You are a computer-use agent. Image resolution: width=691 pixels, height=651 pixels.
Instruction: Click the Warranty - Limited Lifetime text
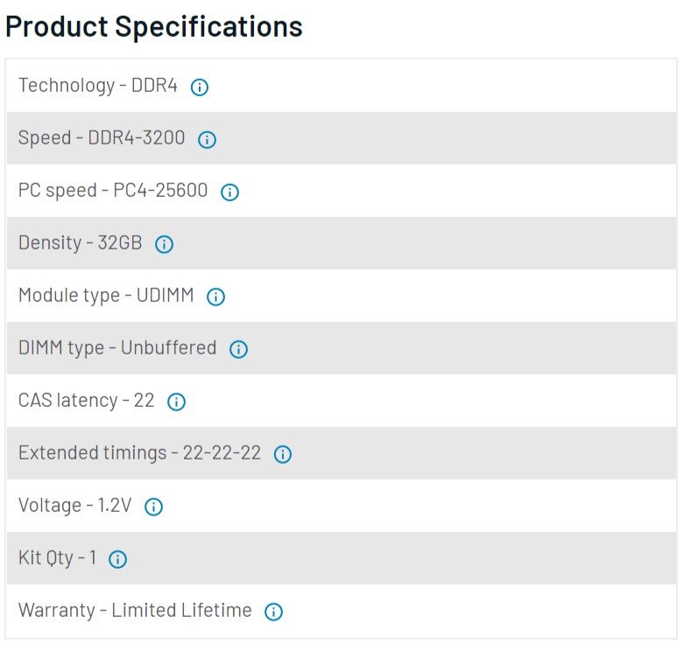tap(135, 611)
